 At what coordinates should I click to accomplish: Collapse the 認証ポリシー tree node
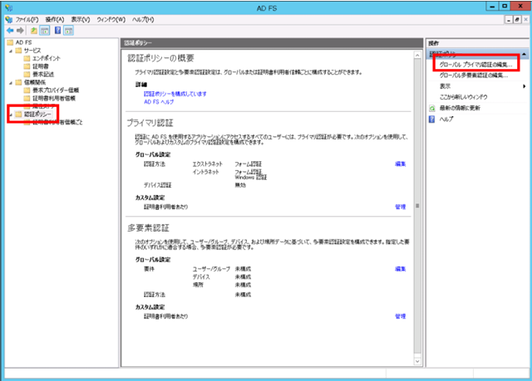tap(11, 115)
